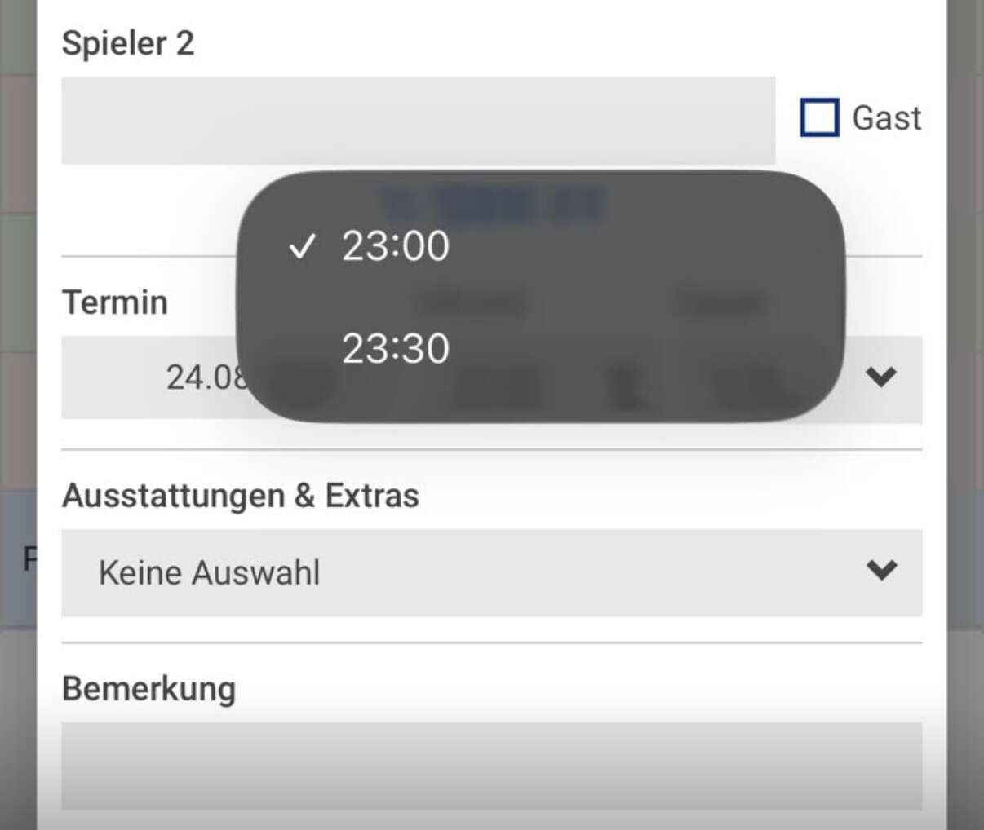984x830 pixels.
Task: Click the Gast label text
Action: (x=887, y=118)
